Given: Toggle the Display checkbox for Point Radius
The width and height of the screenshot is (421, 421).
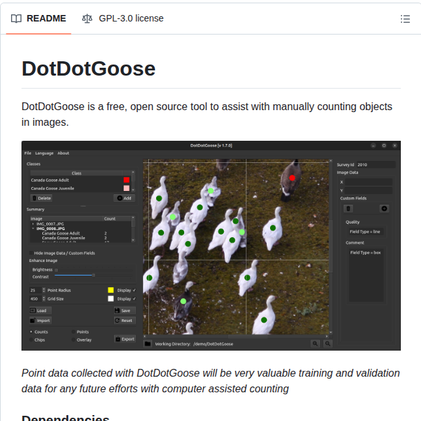Looking at the screenshot, I should [x=134, y=290].
